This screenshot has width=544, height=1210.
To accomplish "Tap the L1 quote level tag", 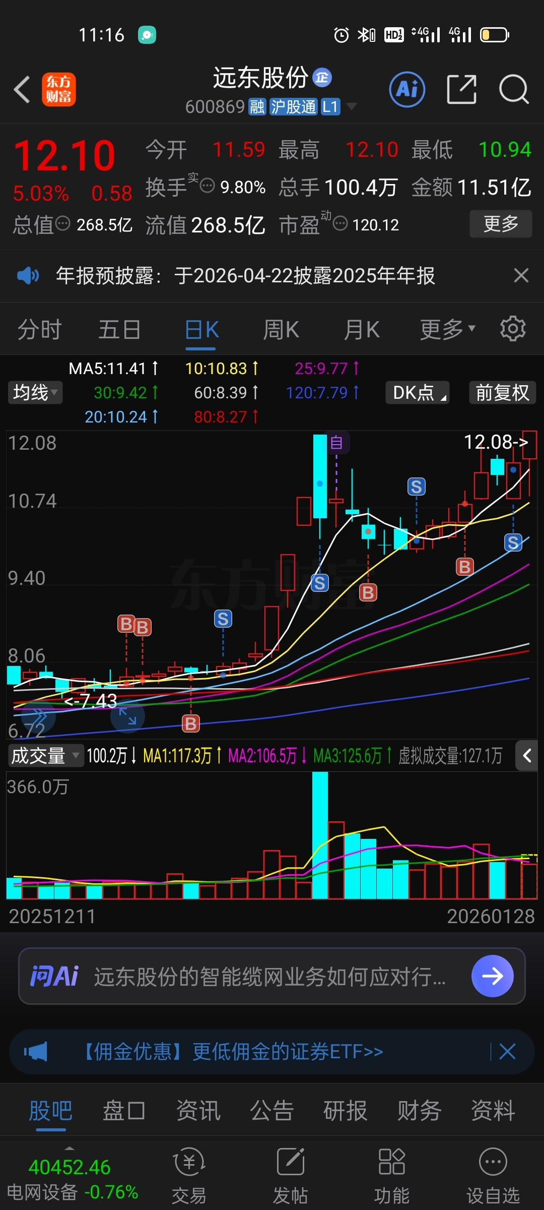I will (330, 107).
